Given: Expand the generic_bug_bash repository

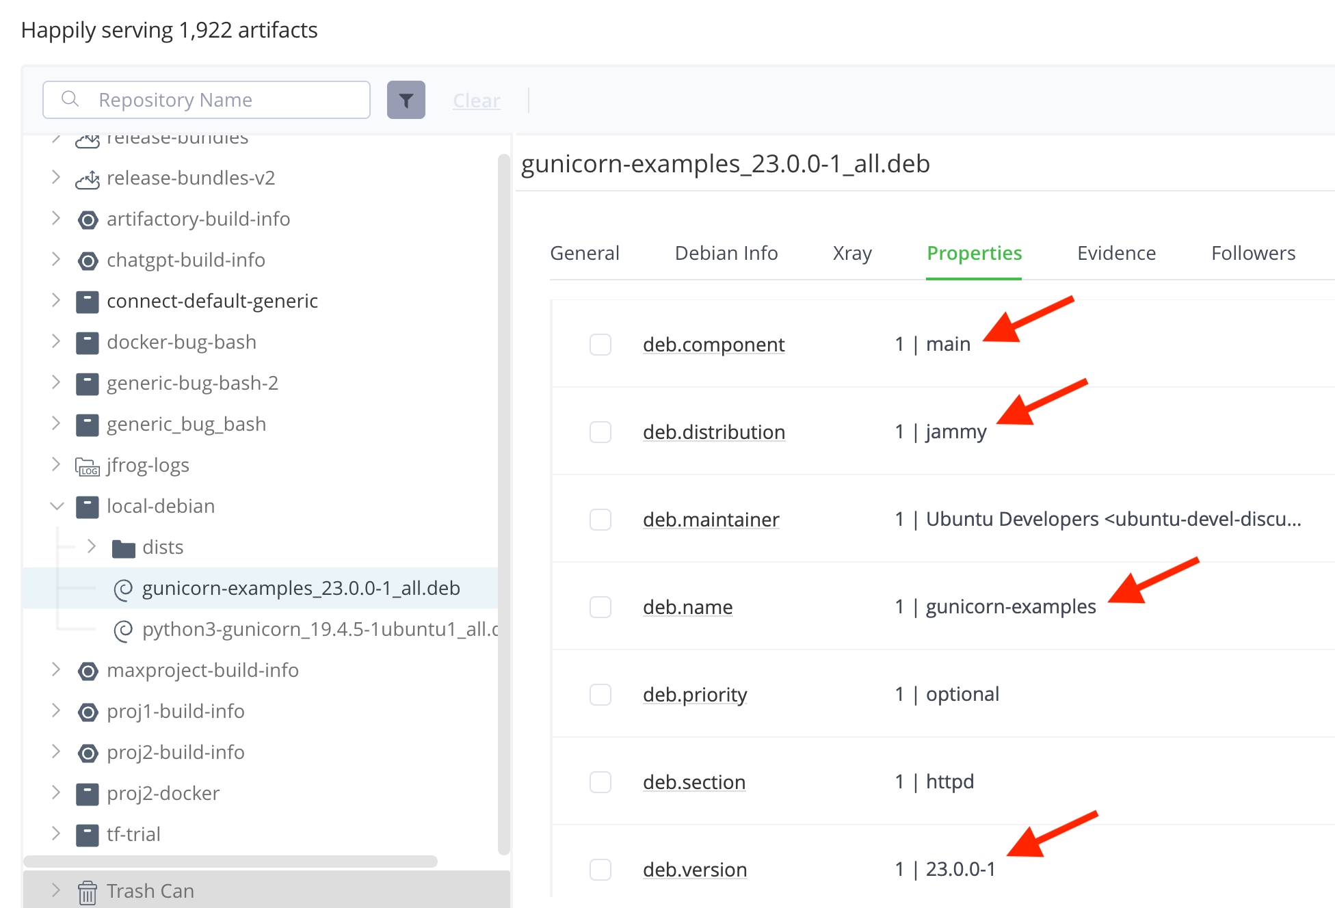Looking at the screenshot, I should (57, 424).
